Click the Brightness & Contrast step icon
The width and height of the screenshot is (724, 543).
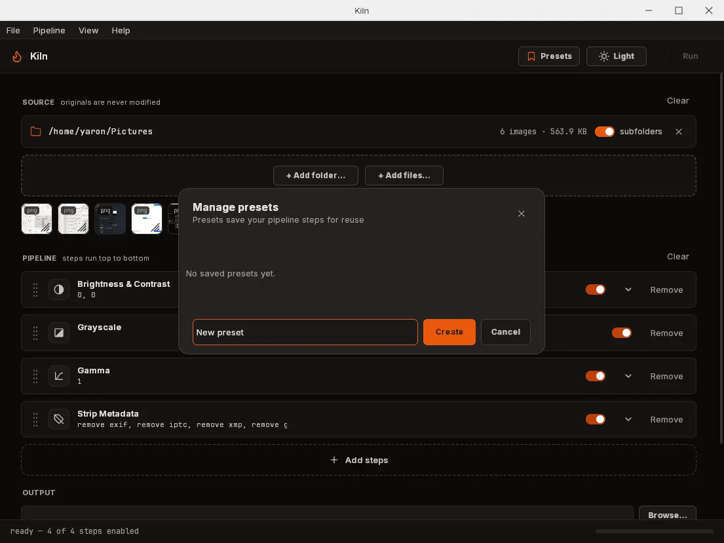[58, 290]
